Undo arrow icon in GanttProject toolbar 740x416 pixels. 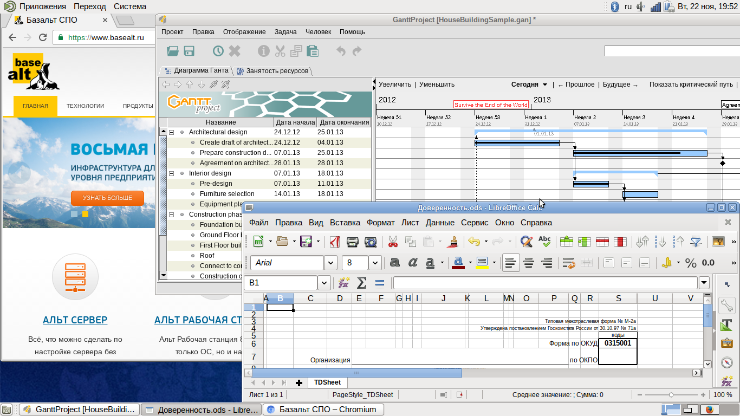341,51
